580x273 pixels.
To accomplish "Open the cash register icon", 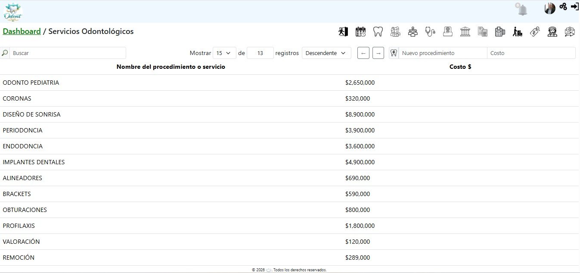I will coord(500,31).
